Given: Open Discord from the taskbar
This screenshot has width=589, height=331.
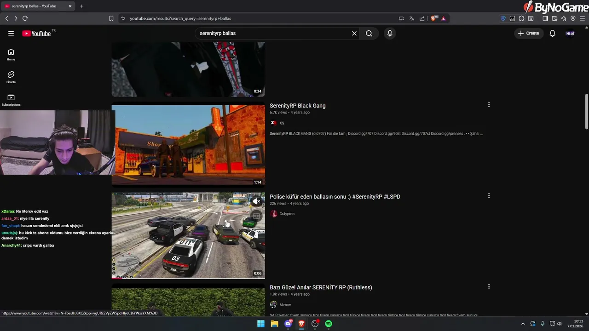Looking at the screenshot, I should click(x=288, y=324).
